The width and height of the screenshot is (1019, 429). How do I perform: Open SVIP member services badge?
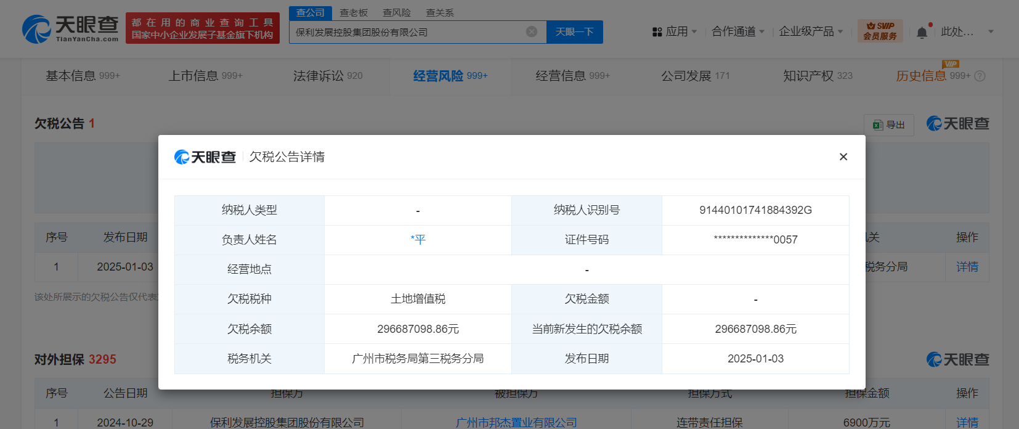(880, 31)
